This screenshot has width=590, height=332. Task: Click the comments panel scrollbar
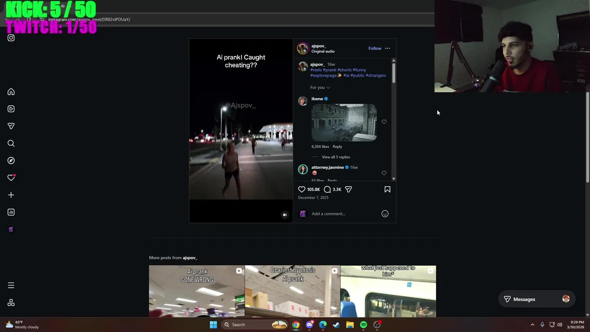(x=394, y=73)
